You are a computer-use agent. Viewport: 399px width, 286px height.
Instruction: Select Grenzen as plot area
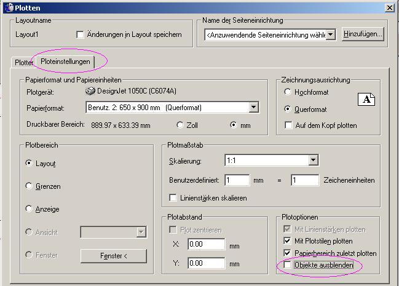coord(29,186)
